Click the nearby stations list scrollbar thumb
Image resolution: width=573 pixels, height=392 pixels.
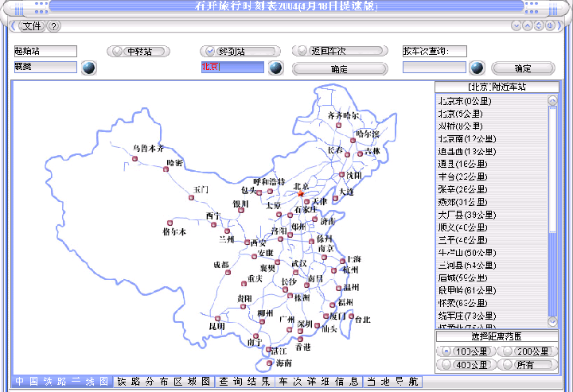pyautogui.click(x=552, y=169)
